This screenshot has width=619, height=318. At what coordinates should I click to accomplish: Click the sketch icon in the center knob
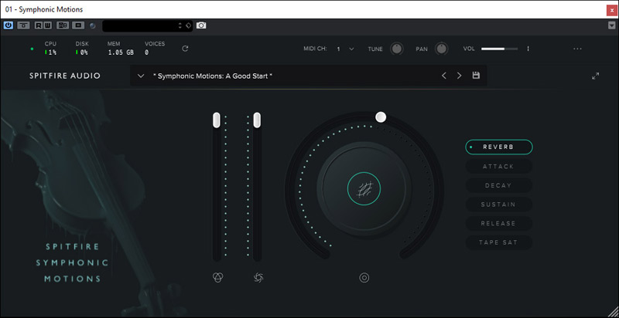[x=364, y=187]
